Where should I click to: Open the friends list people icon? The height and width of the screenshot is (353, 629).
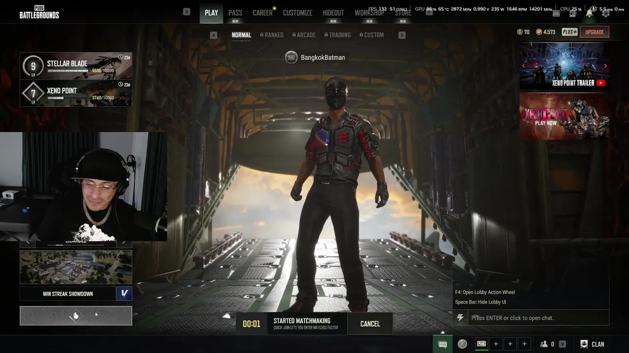pos(544,344)
